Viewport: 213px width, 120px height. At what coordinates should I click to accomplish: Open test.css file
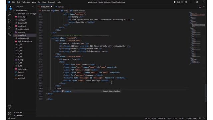(20, 75)
